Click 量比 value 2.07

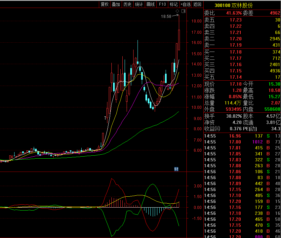pyautogui.click(x=275, y=103)
